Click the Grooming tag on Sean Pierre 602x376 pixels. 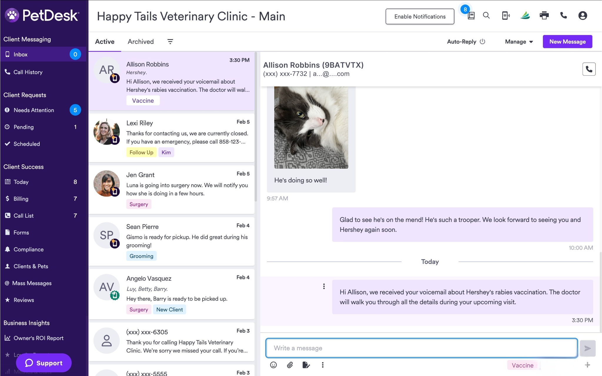click(x=141, y=256)
